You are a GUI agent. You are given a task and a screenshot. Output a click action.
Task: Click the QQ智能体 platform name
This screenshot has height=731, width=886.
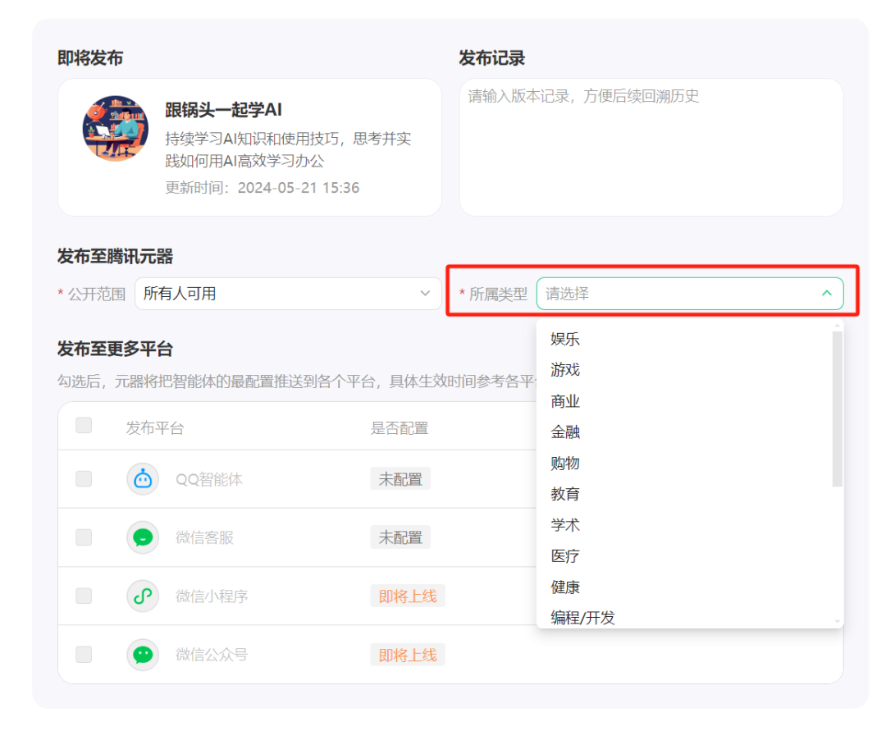click(x=209, y=480)
